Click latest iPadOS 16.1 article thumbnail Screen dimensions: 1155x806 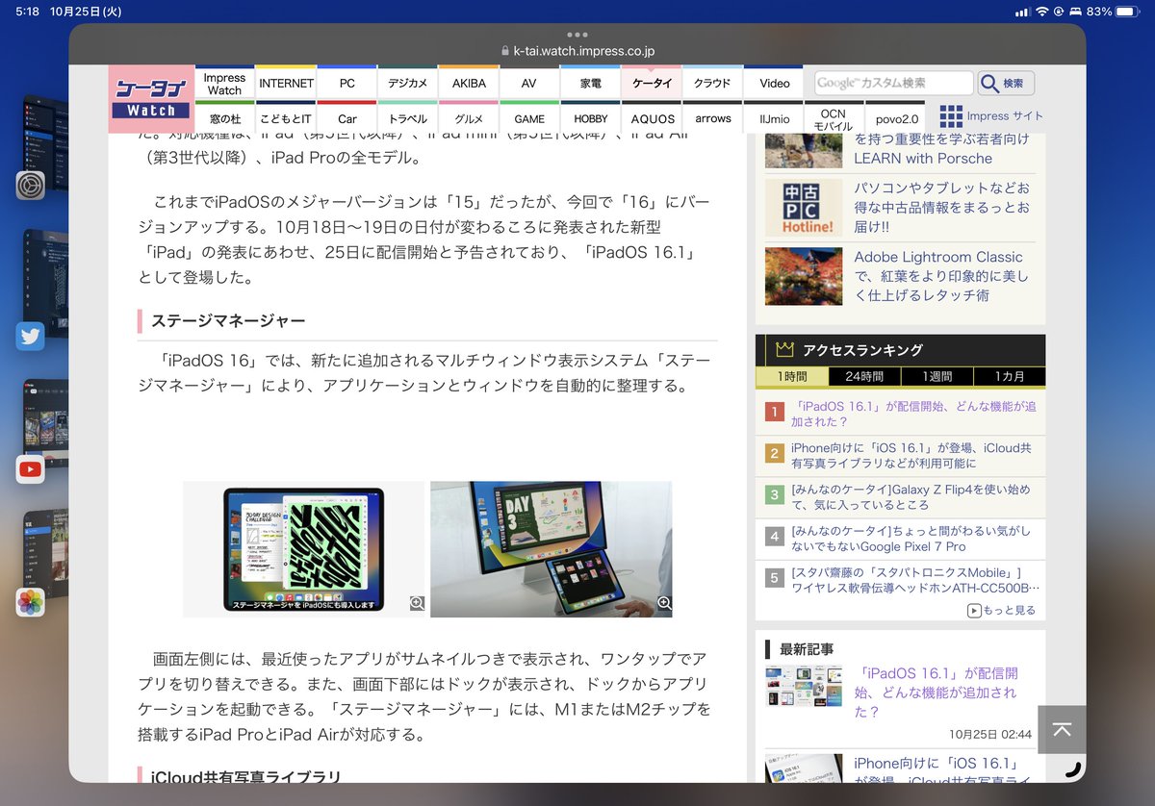pos(804,686)
